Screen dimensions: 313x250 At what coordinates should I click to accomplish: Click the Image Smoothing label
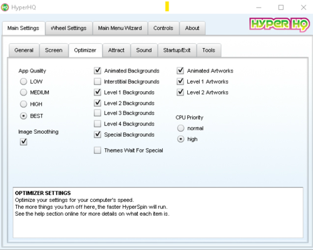coord(38,132)
